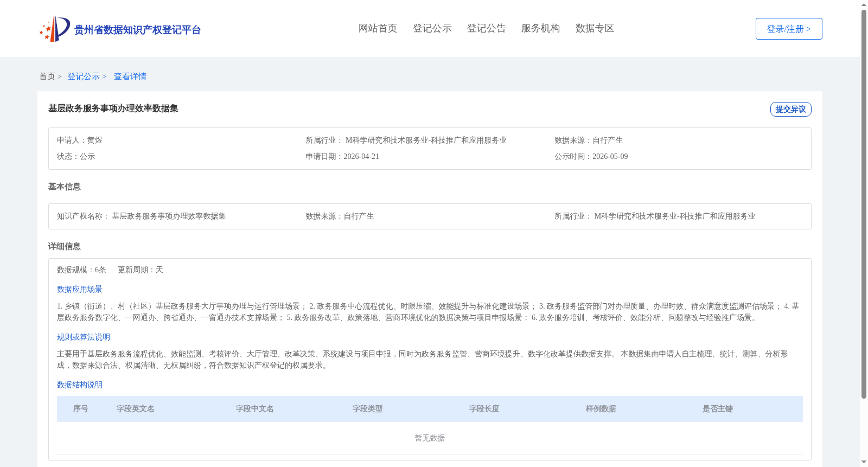Image resolution: width=868 pixels, height=467 pixels.
Task: Click the 数据应用场景 heading
Action: point(80,289)
